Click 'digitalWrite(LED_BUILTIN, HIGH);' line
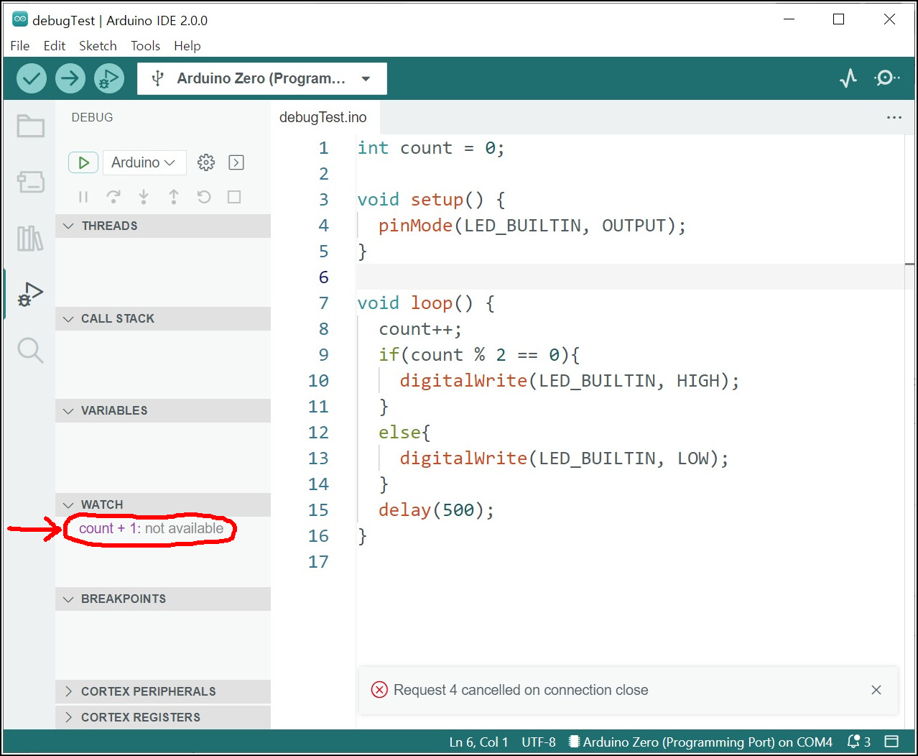This screenshot has height=756, width=918. point(570,381)
